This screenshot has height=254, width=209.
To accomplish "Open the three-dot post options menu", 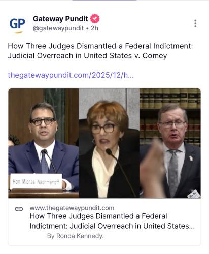I will (195, 23).
